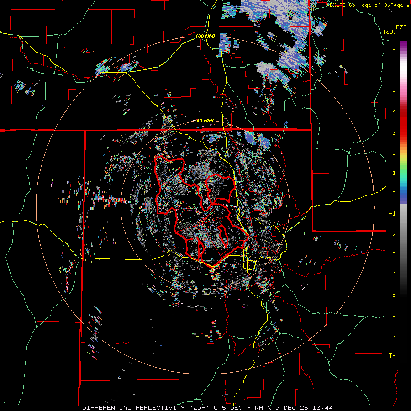
Task: Click the 1 value on the scale
Action: [394, 173]
